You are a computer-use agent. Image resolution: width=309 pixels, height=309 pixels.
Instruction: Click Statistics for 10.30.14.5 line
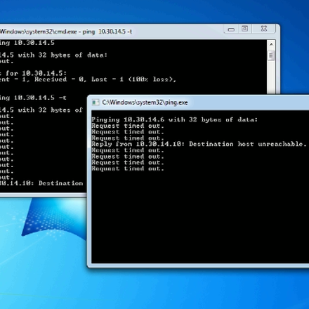[33, 73]
